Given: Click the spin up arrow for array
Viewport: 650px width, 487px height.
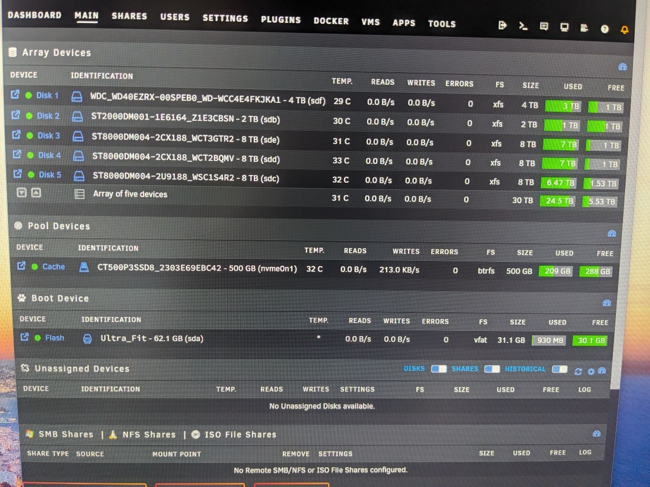Looking at the screenshot, I should (36, 193).
